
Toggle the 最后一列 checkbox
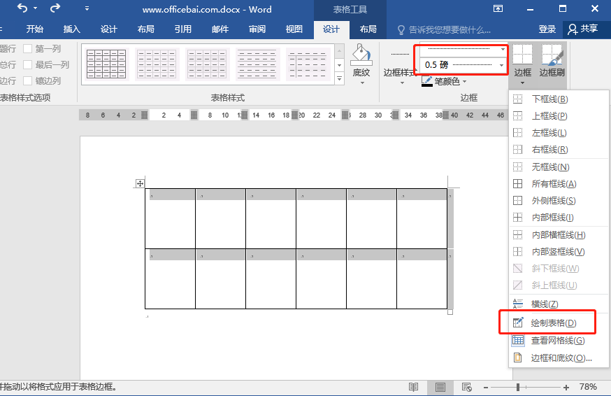28,65
